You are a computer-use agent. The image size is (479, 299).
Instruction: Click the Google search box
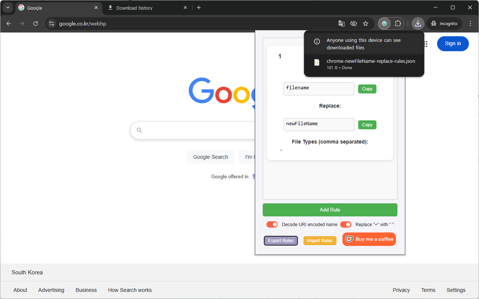click(192, 130)
